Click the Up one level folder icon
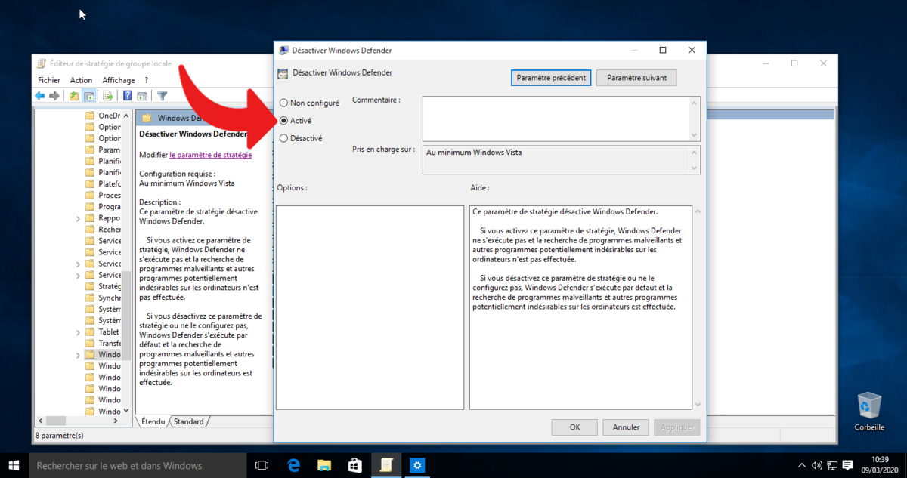The width and height of the screenshot is (907, 478). click(74, 96)
